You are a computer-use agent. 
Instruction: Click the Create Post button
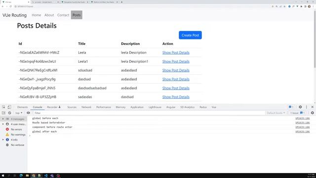coord(190,35)
